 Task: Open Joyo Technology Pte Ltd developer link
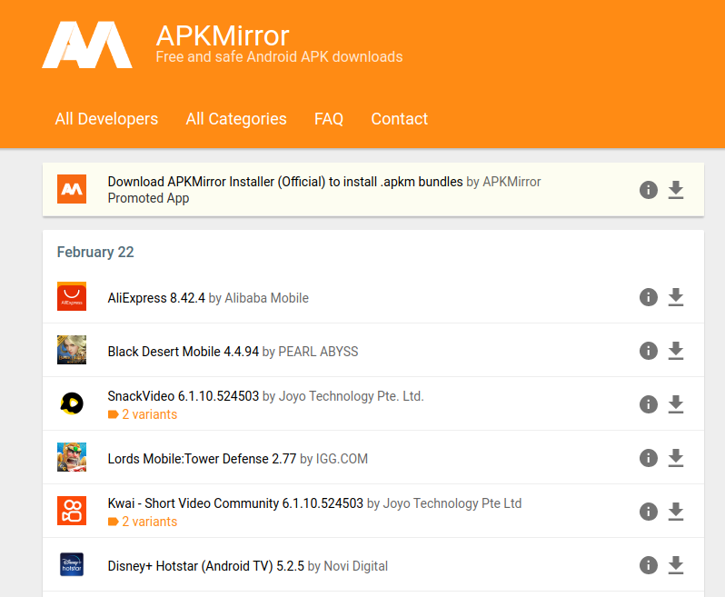tap(452, 503)
